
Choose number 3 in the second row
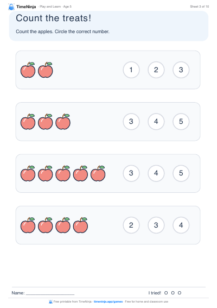coord(131,121)
